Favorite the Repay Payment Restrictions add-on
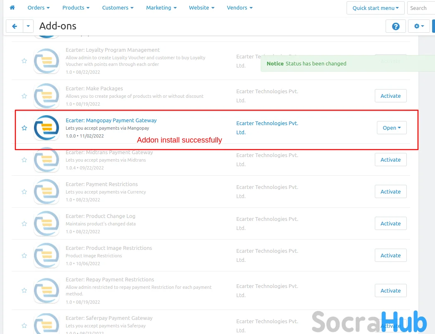 pyautogui.click(x=24, y=290)
